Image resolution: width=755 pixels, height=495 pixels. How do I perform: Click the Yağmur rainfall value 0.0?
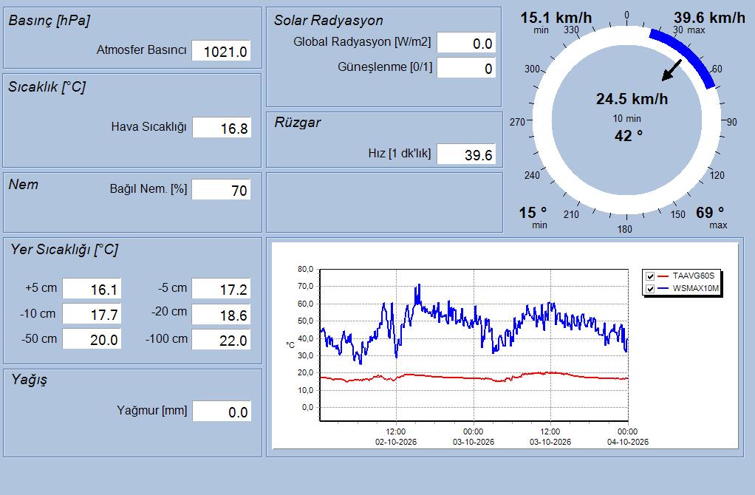(222, 412)
